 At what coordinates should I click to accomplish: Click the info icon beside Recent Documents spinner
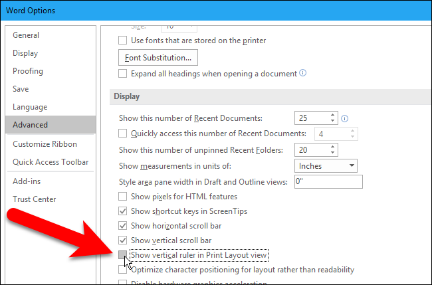point(344,119)
